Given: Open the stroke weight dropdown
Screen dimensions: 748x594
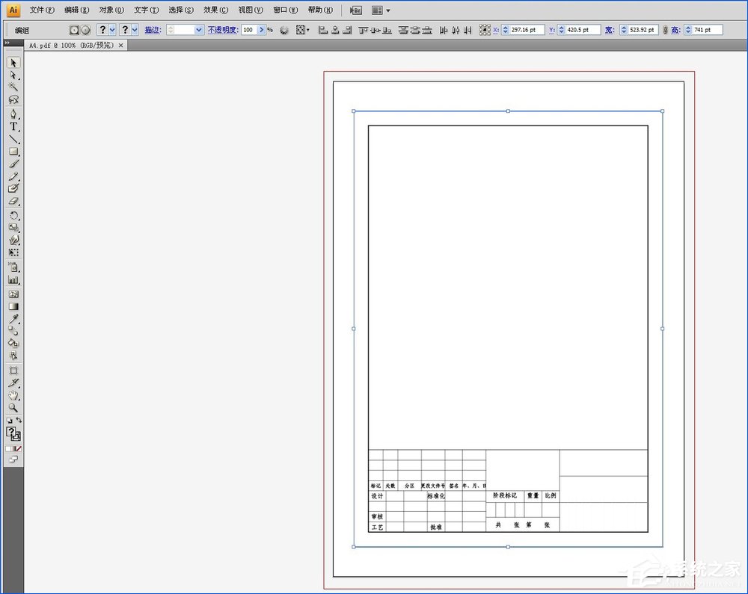Looking at the screenshot, I should [198, 30].
